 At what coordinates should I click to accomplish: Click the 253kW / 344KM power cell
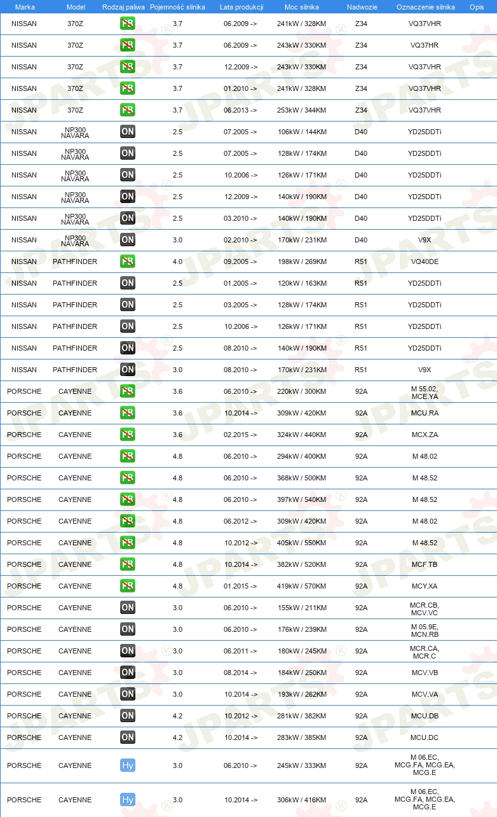coord(302,110)
